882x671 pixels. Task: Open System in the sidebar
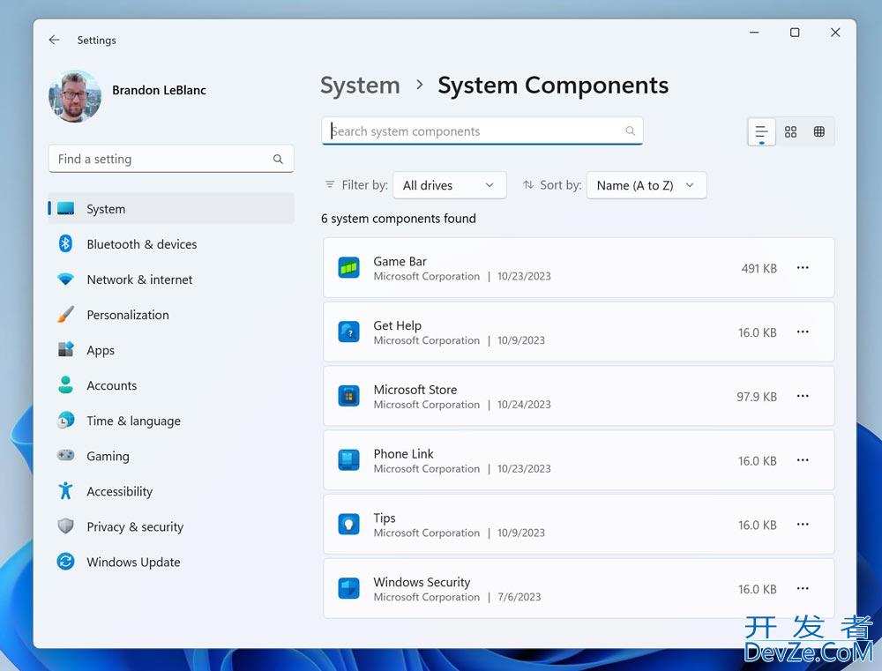(171, 209)
